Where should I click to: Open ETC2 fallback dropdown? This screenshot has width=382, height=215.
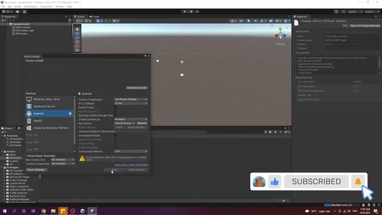tap(131, 103)
